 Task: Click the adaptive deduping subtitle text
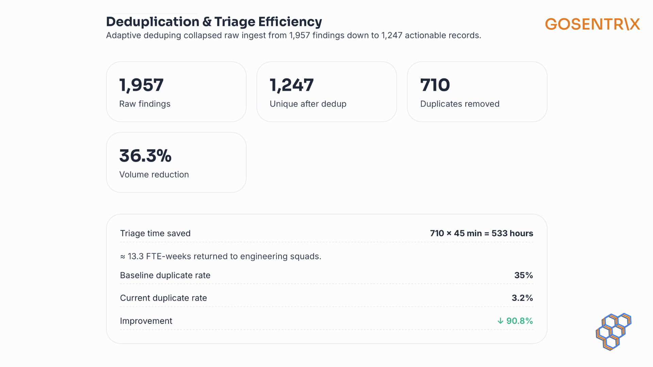pos(293,35)
